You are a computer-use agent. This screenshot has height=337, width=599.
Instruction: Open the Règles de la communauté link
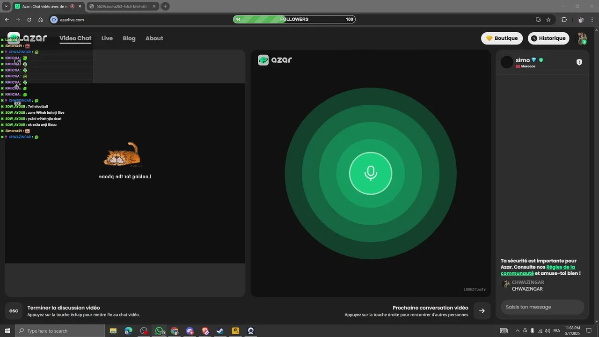pos(538,270)
